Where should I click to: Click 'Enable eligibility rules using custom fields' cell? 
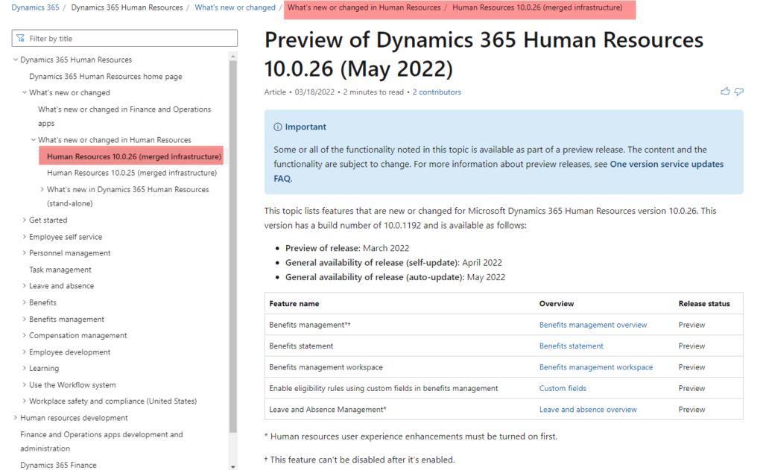click(x=384, y=388)
